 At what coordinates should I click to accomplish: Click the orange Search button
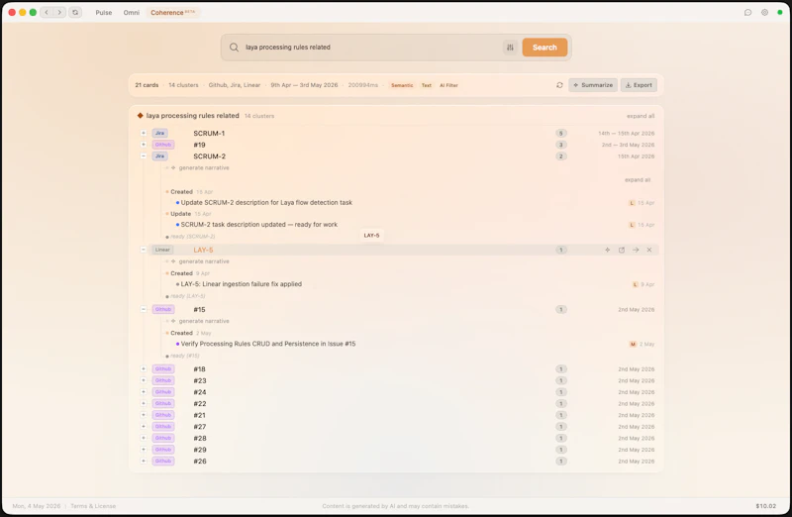(544, 47)
